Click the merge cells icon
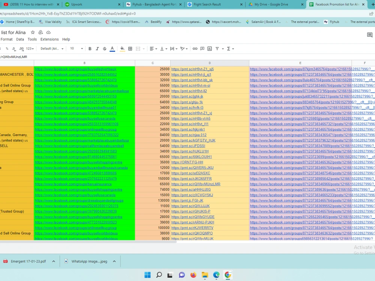375x281 pixels. (138, 48)
